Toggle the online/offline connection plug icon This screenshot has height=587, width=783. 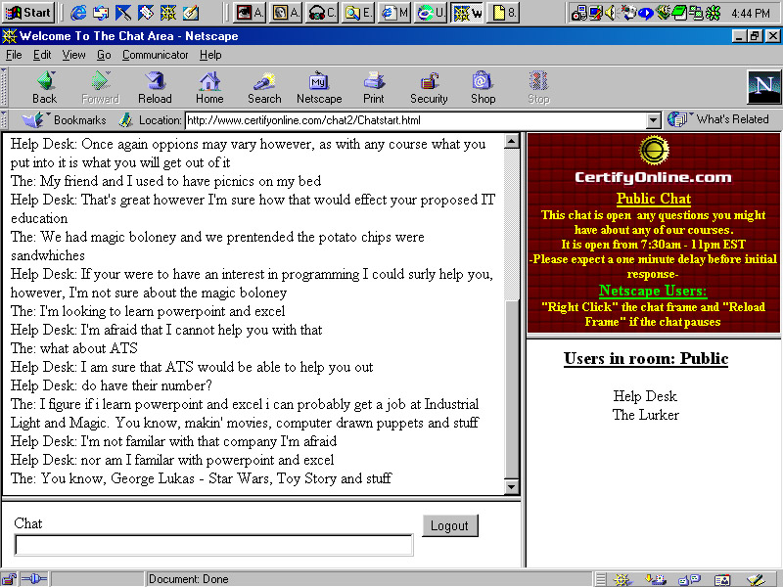click(34, 579)
